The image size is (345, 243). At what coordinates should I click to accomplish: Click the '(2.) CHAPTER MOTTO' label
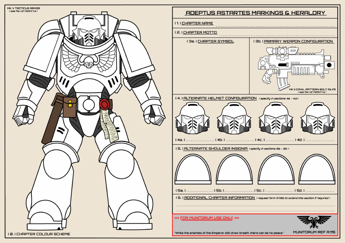pos(196,32)
